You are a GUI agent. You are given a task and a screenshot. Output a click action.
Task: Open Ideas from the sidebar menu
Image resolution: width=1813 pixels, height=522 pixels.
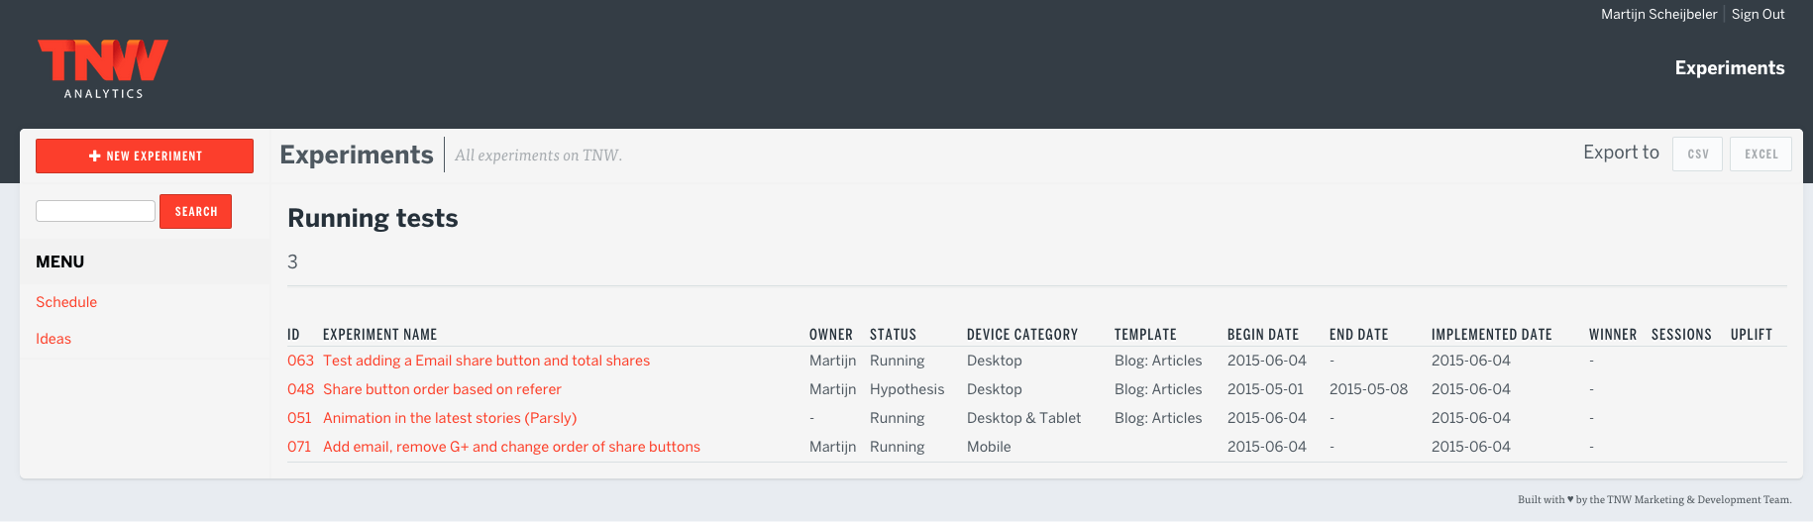tap(53, 339)
